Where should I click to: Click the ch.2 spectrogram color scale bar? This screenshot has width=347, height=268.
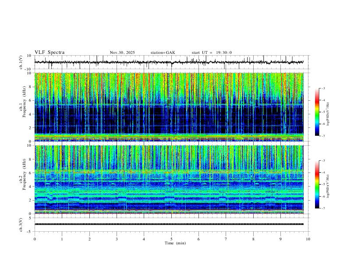[317, 184]
